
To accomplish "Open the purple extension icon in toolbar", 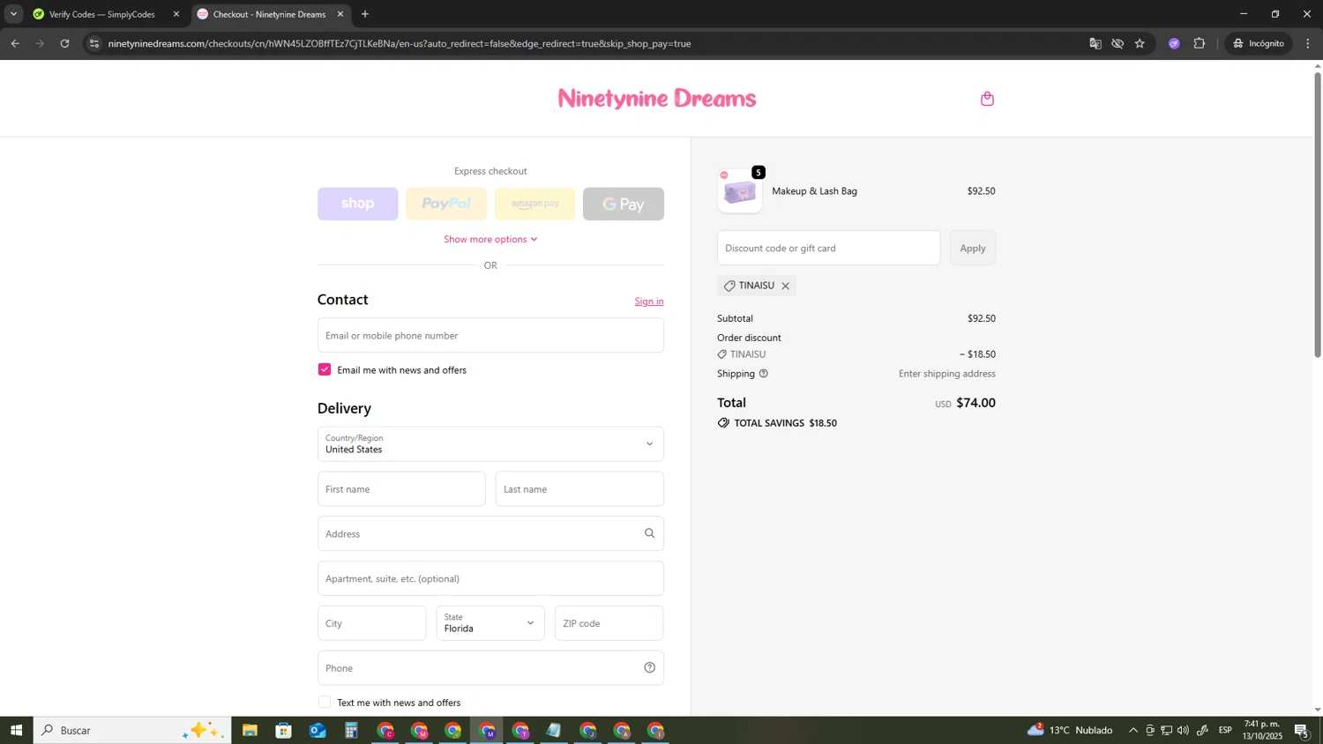I will 1174,43.
